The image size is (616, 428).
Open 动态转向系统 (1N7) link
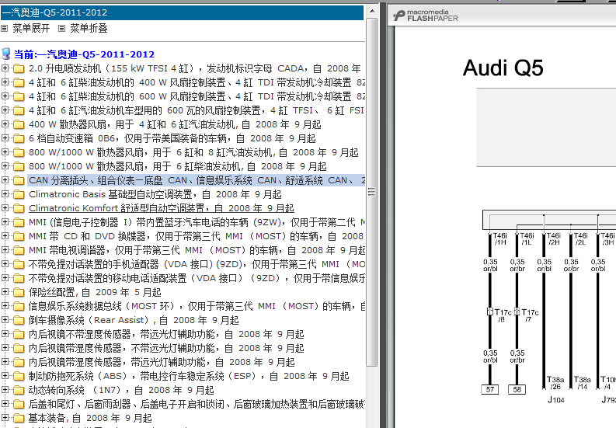tap(121, 390)
